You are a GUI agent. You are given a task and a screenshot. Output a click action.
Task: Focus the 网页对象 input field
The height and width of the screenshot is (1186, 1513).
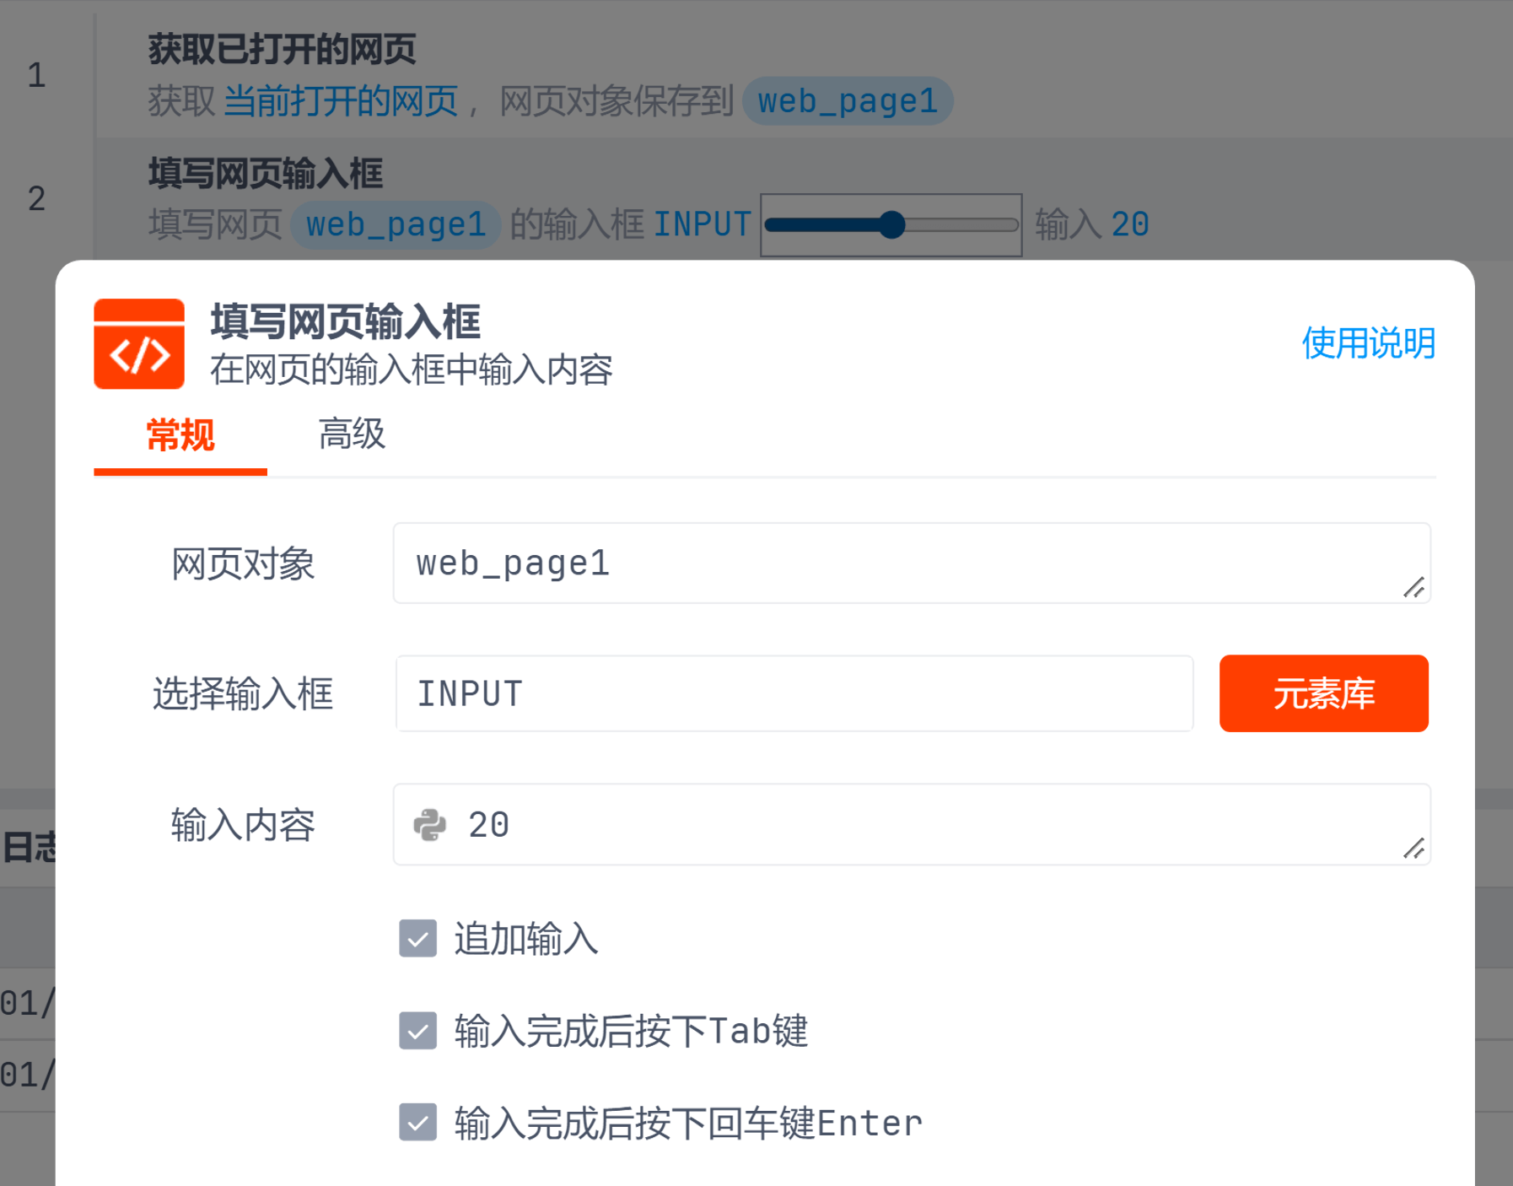pyautogui.click(x=894, y=563)
